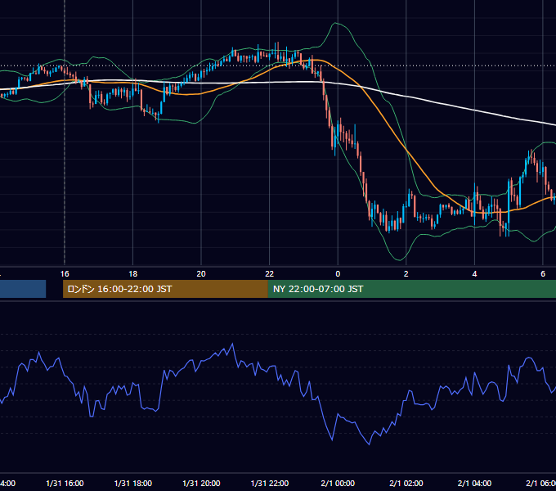Select the NY 22:00-07:00 JST session bar

[411, 289]
